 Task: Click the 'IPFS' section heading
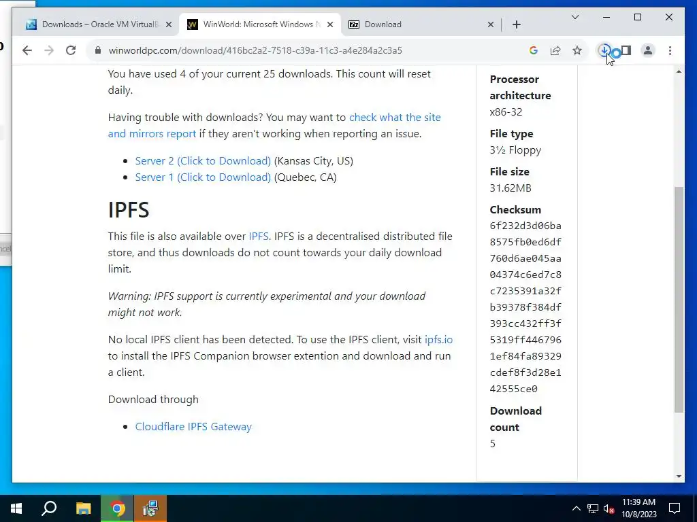click(x=129, y=209)
